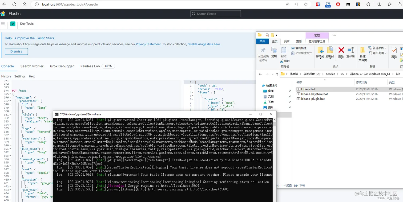The width and height of the screenshot is (403, 202).
Task: Open console Settings
Action: [20, 76]
